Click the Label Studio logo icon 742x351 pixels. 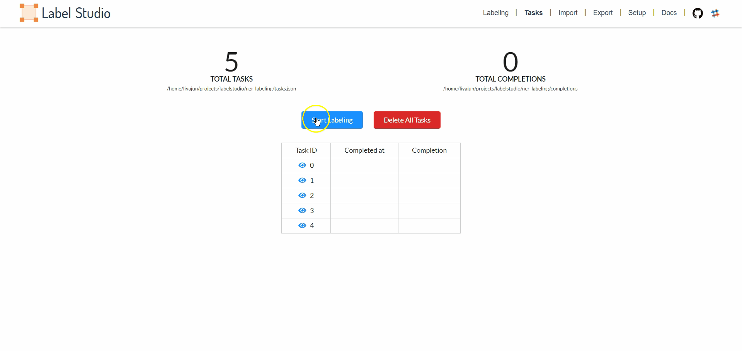[x=29, y=13]
